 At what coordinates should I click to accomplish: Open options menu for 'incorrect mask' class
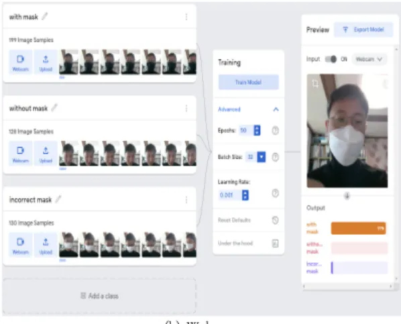click(186, 200)
